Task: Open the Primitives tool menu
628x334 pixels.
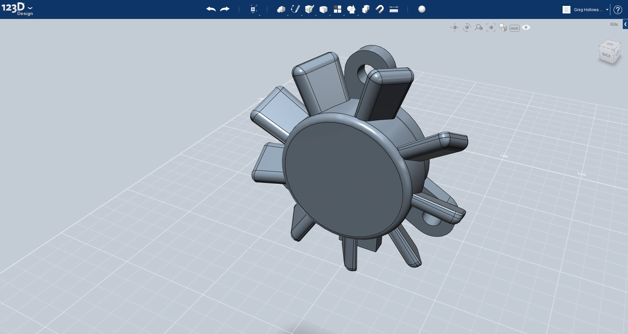Action: click(x=281, y=9)
